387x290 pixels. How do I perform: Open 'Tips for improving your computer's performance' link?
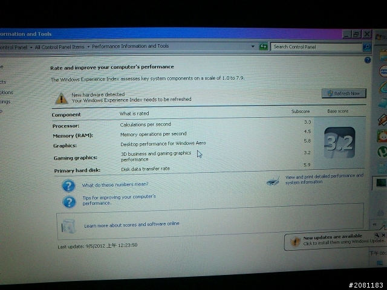click(119, 200)
